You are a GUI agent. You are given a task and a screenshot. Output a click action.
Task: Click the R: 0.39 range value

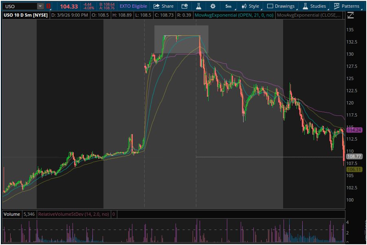pos(184,15)
